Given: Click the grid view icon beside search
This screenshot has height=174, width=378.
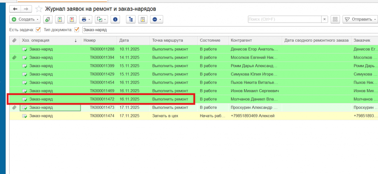Looking at the screenshot, I should click(335, 19).
